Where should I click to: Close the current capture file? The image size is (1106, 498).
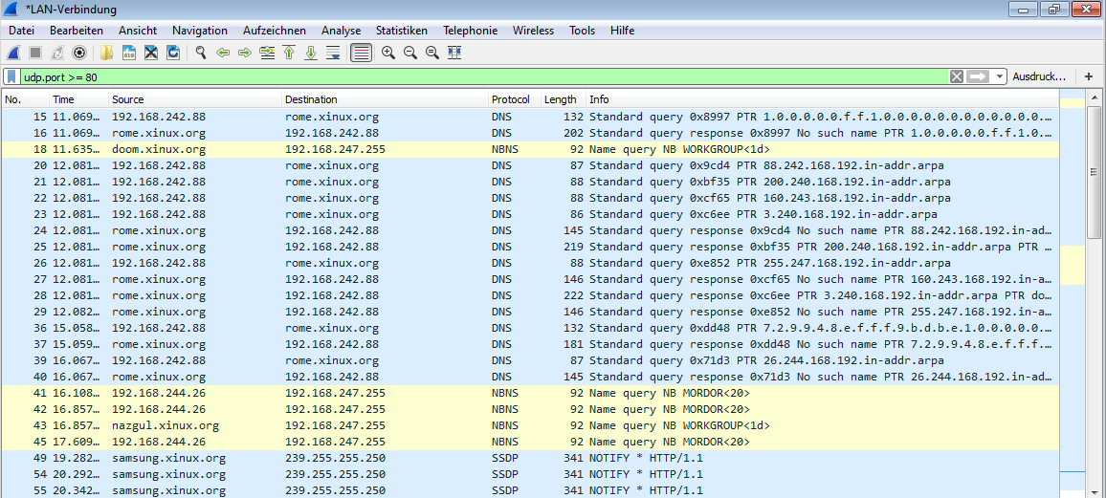click(x=151, y=53)
